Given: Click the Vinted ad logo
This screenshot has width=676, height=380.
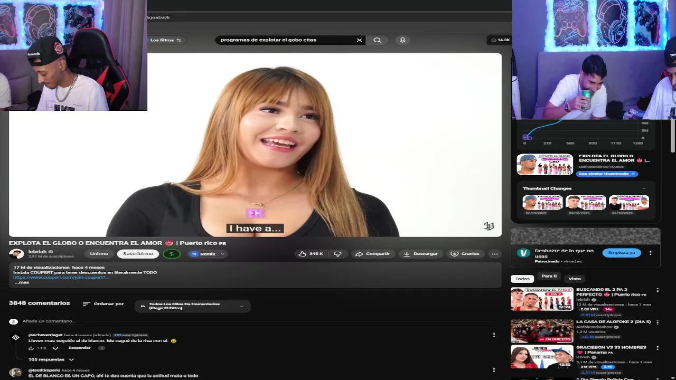Looking at the screenshot, I should [523, 253].
